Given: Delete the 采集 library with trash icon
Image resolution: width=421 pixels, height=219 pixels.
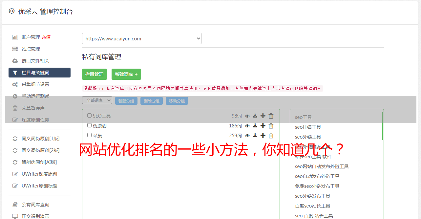Looking at the screenshot, I should coord(271,136).
